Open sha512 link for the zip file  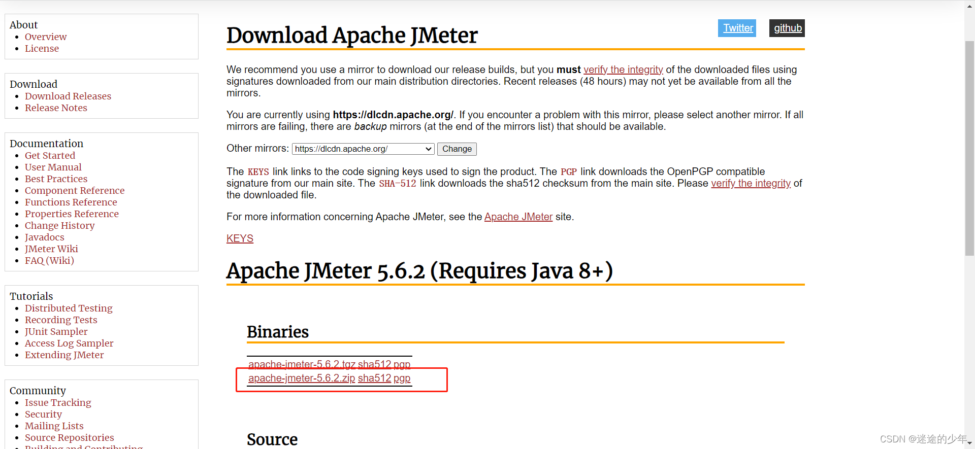(x=374, y=378)
